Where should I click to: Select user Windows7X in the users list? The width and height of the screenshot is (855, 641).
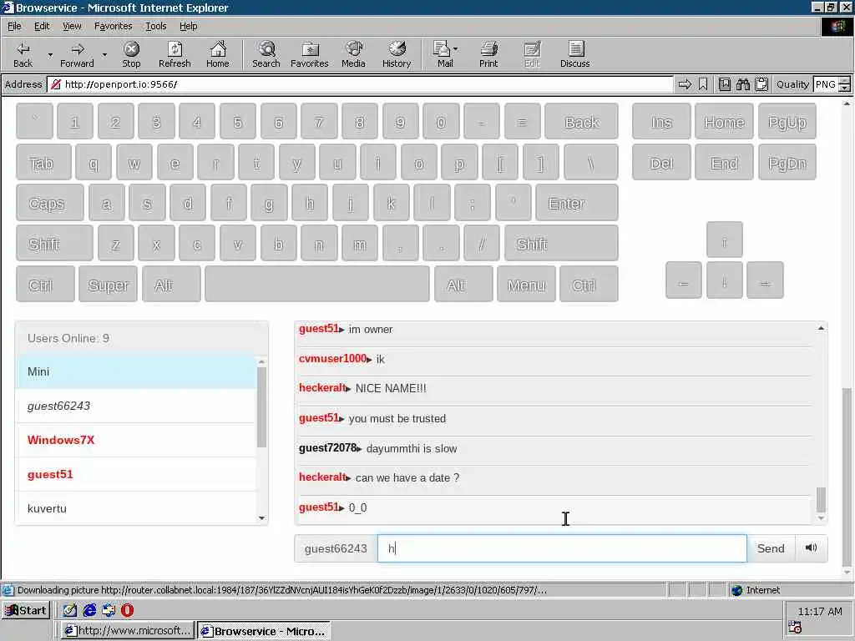point(136,440)
